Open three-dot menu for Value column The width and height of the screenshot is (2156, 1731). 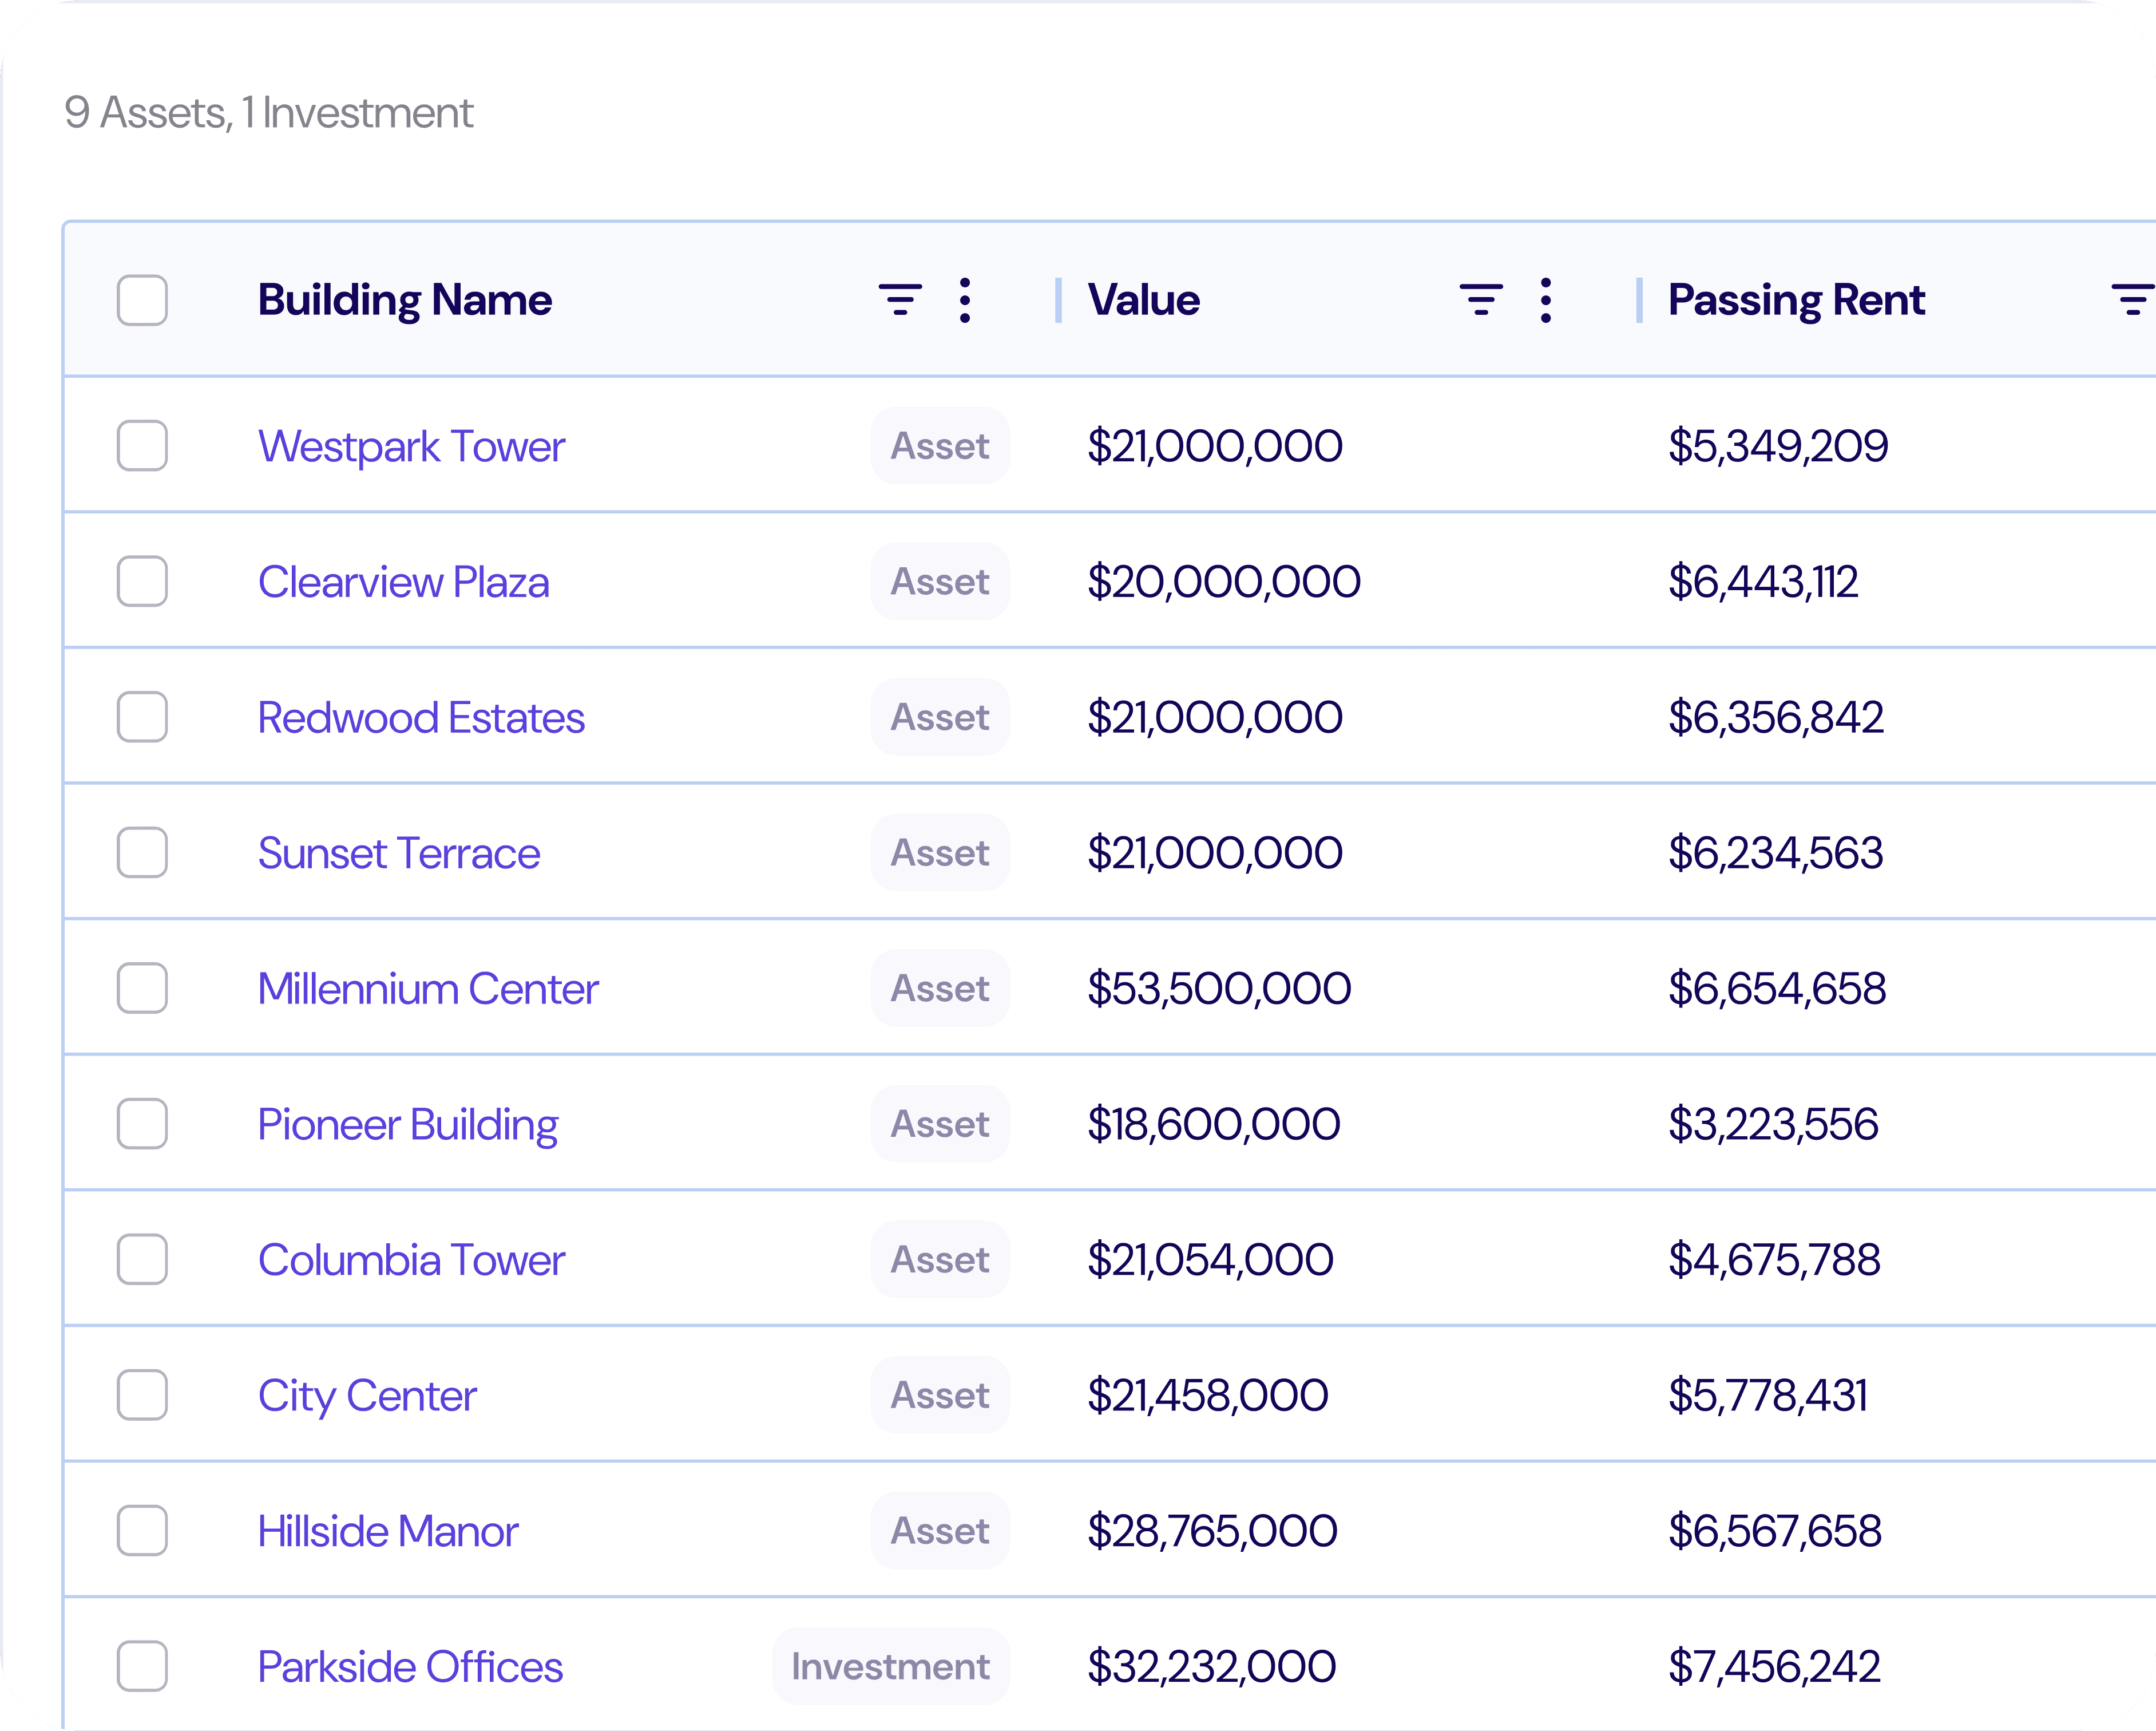1545,299
